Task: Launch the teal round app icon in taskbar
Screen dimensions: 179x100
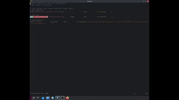Action: tap(53, 98)
